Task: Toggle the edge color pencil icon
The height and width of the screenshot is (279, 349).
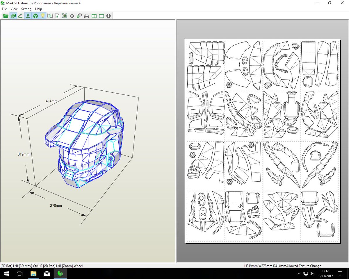Action: coord(20,16)
